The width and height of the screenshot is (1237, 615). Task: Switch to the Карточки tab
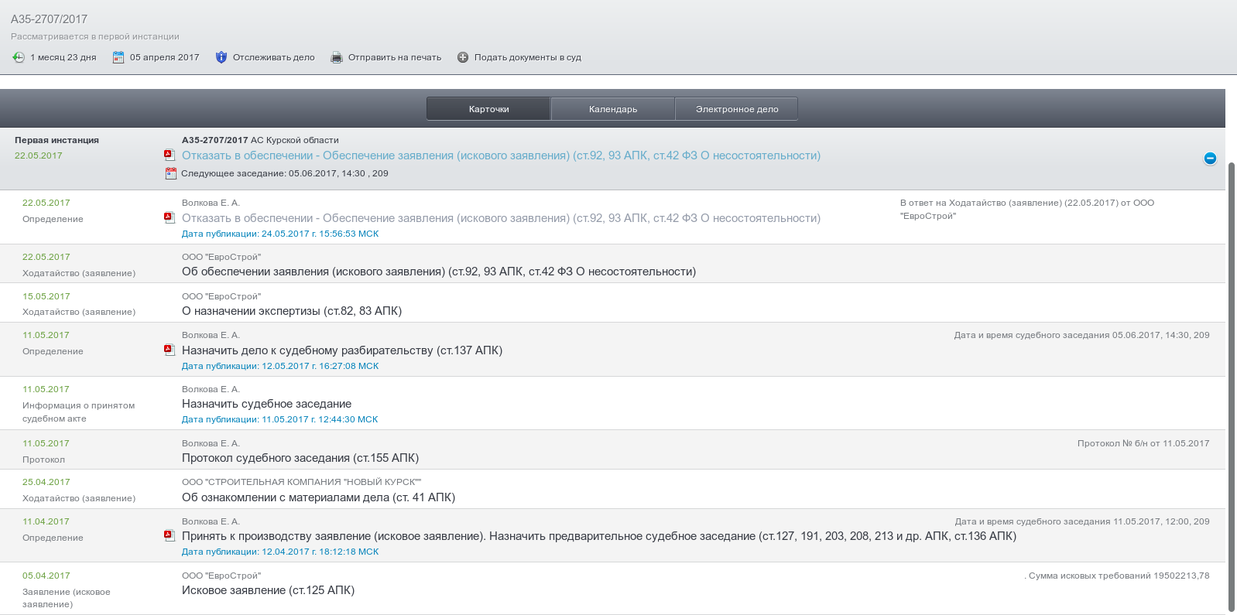[x=488, y=109]
